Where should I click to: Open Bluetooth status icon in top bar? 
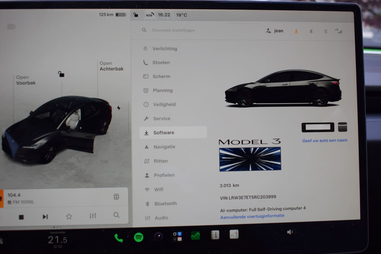point(326,31)
